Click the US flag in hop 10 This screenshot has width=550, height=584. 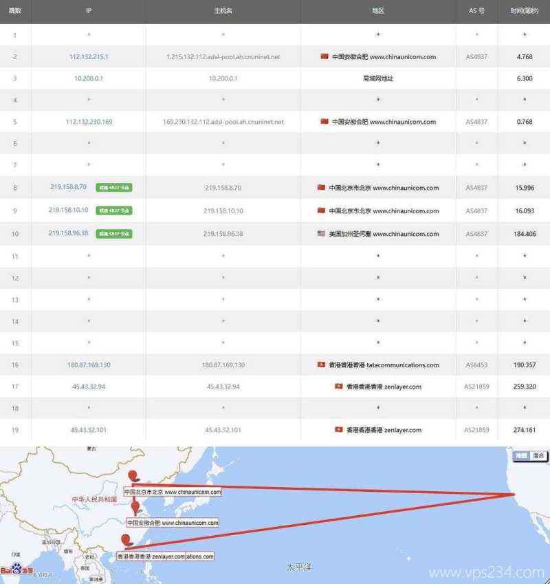point(321,233)
